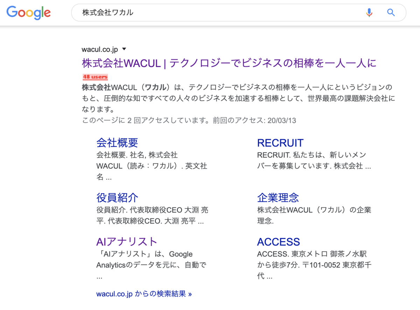Open the AIアナリスト sitelink
This screenshot has height=310, width=420.
(126, 241)
